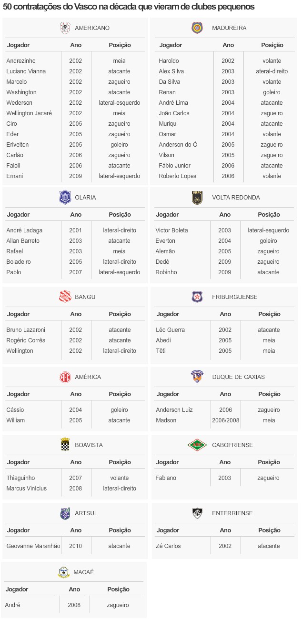The width and height of the screenshot is (302, 619).
Task: Click the América red circular crest
Action: click(x=65, y=377)
